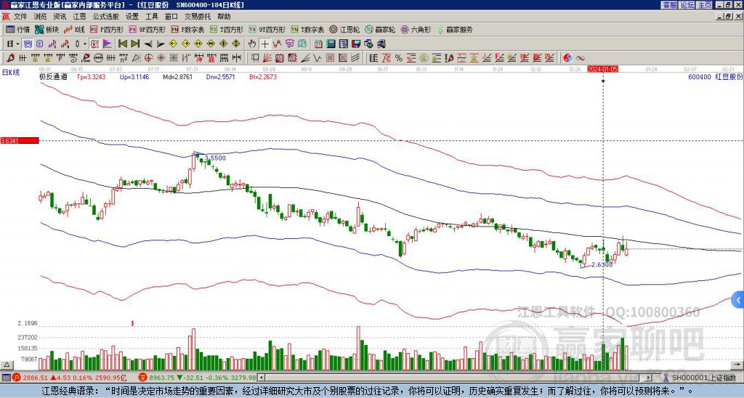744x398 pixels.
Task: Click the Tp=3.3243 value
Action: click(x=89, y=77)
